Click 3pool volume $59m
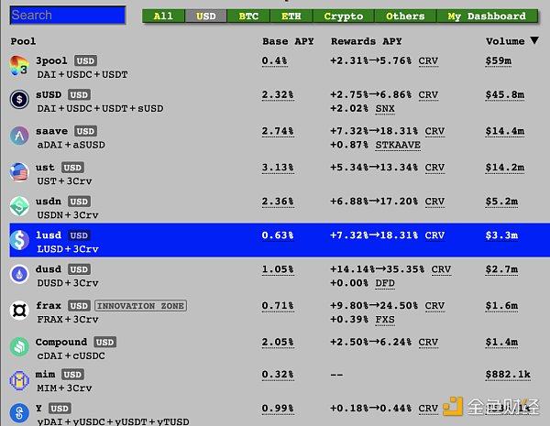Image resolution: width=550 pixels, height=426 pixels. [x=499, y=61]
